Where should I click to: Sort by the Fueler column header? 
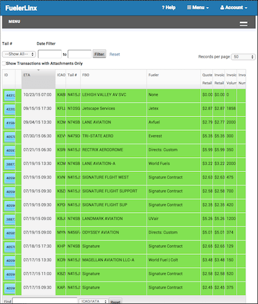[174, 79]
